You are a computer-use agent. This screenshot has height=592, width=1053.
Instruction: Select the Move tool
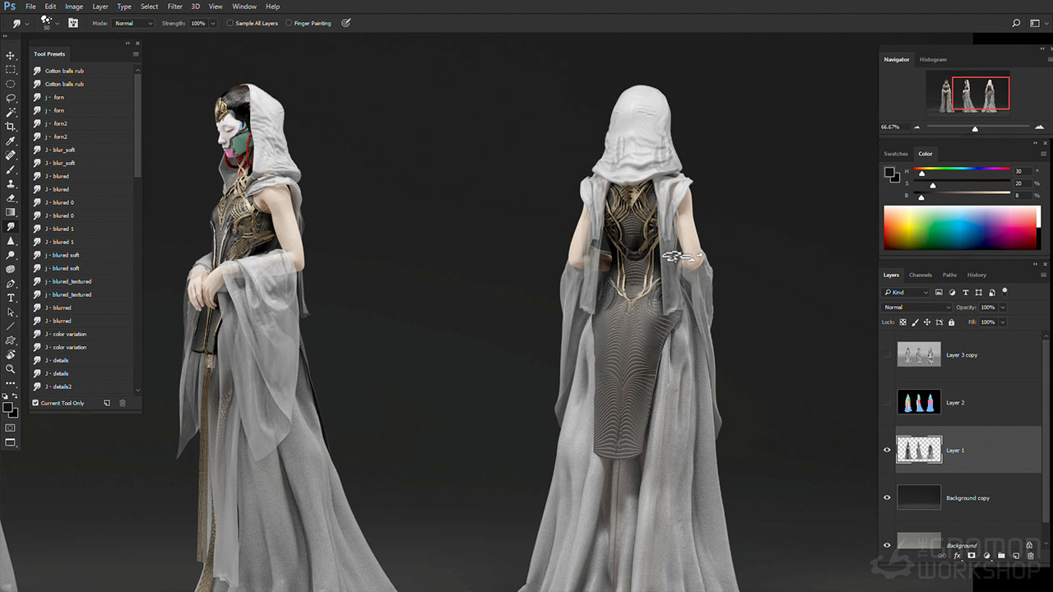[11, 56]
